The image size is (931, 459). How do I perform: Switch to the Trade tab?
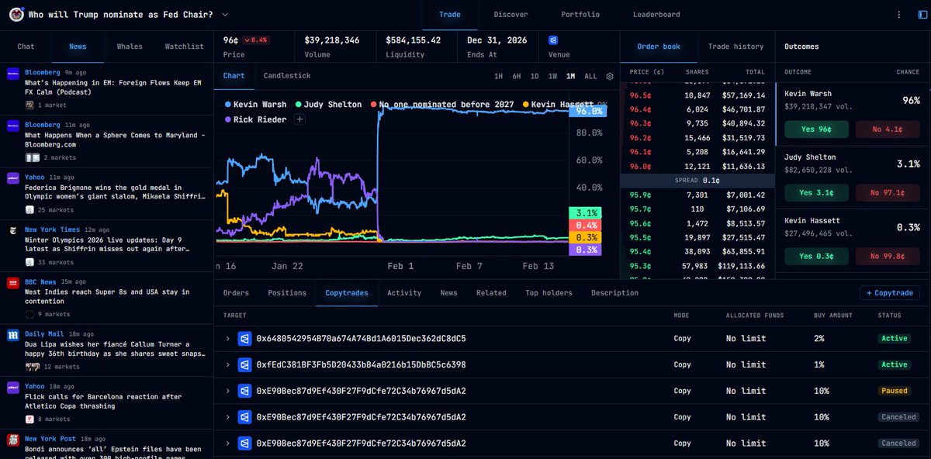pos(449,15)
